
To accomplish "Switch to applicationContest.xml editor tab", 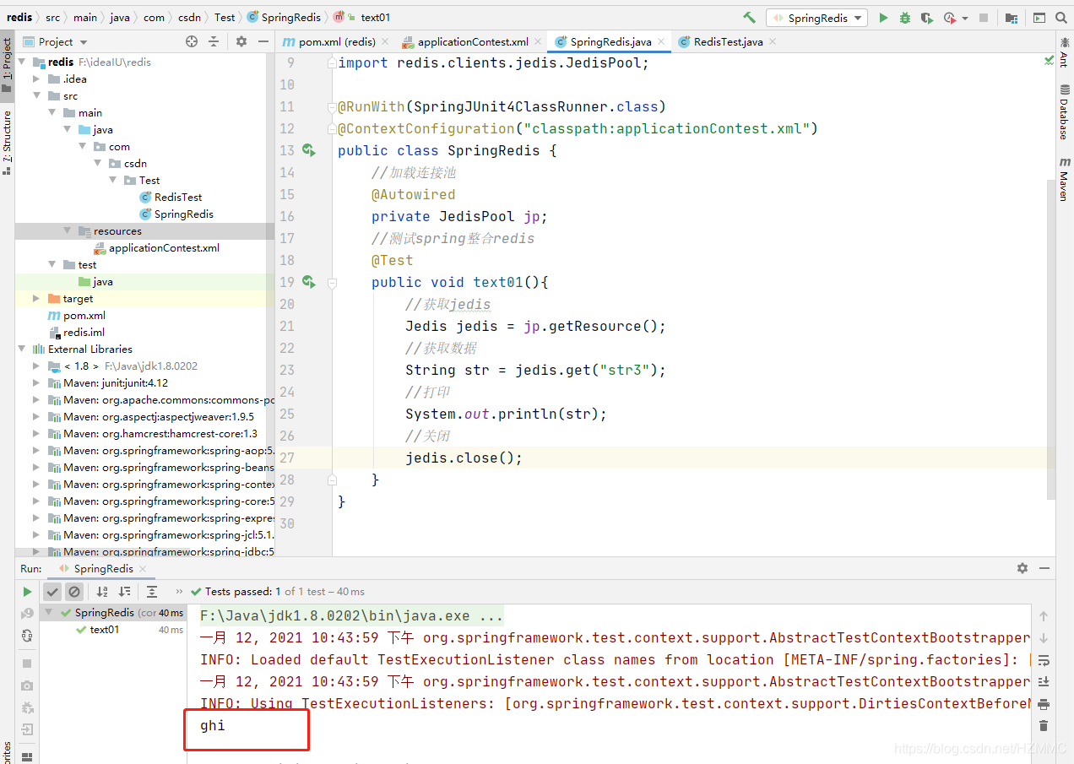I will 472,41.
